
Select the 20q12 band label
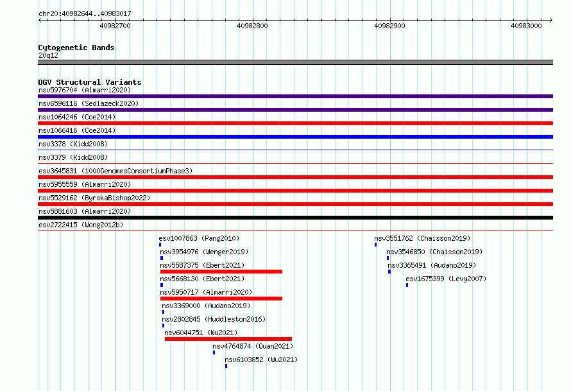tap(48, 55)
